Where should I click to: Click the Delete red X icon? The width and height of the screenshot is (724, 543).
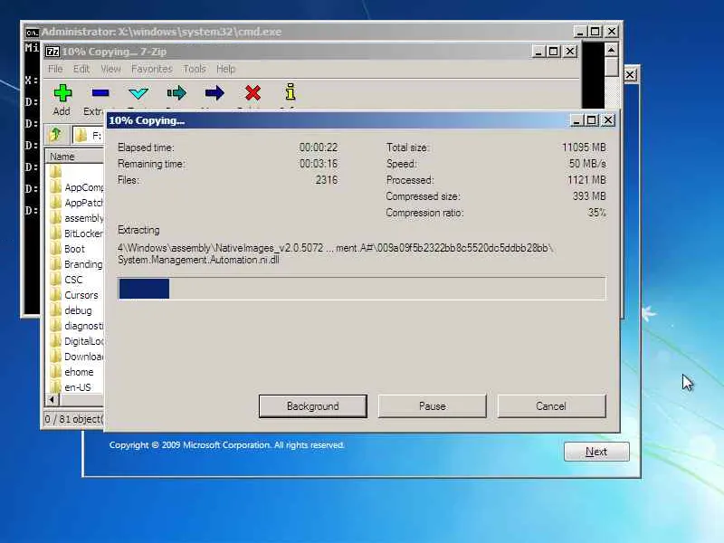(252, 93)
